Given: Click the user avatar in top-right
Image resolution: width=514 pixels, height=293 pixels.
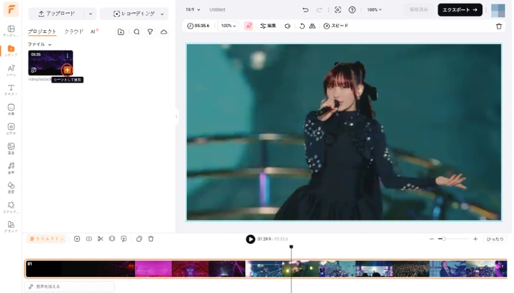Looking at the screenshot, I should point(498,10).
